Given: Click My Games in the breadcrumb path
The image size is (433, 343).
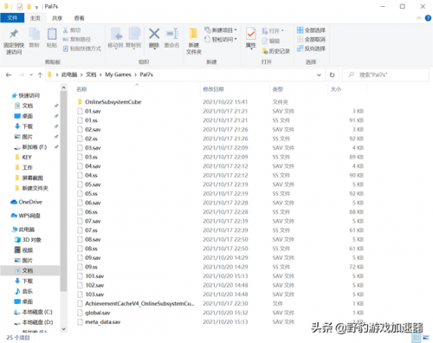Looking at the screenshot, I should click(118, 74).
